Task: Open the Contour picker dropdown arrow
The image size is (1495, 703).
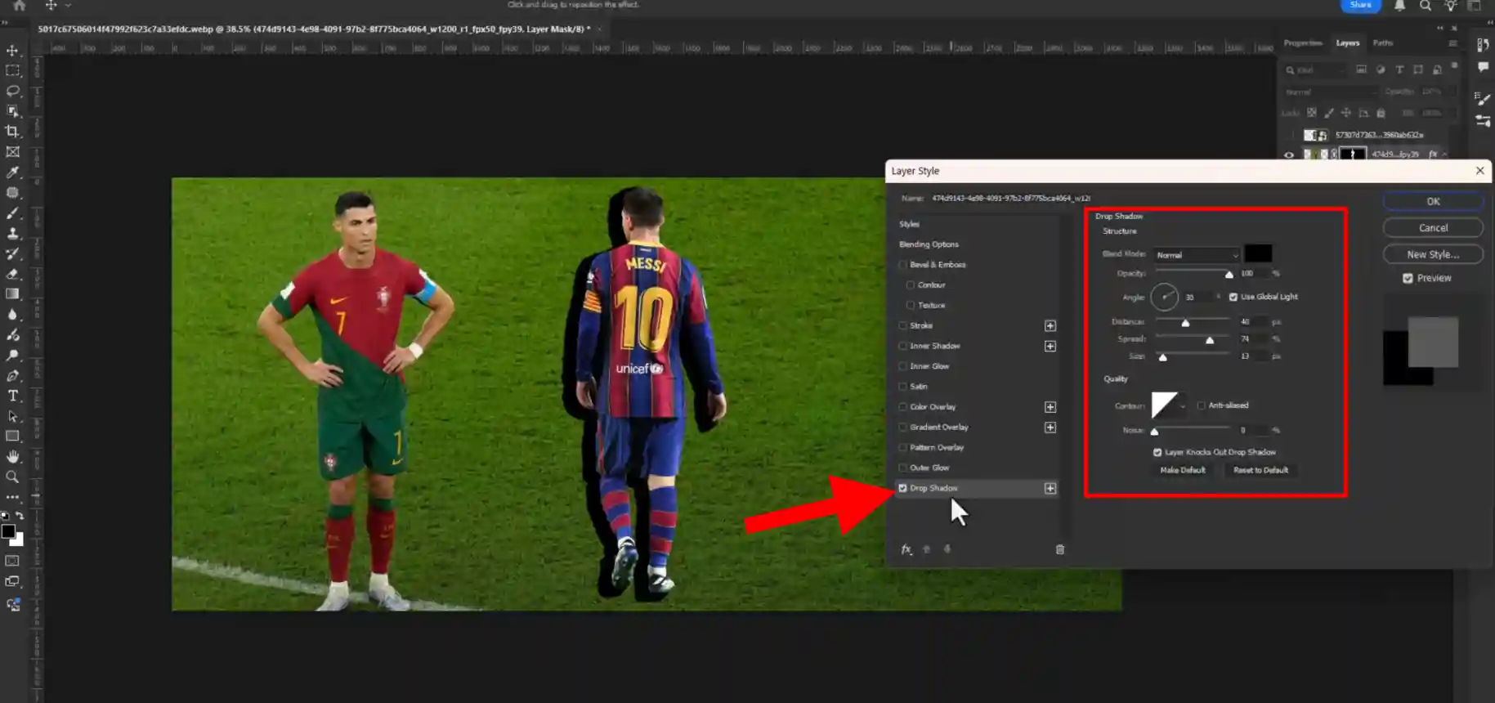Action: pos(1183,406)
